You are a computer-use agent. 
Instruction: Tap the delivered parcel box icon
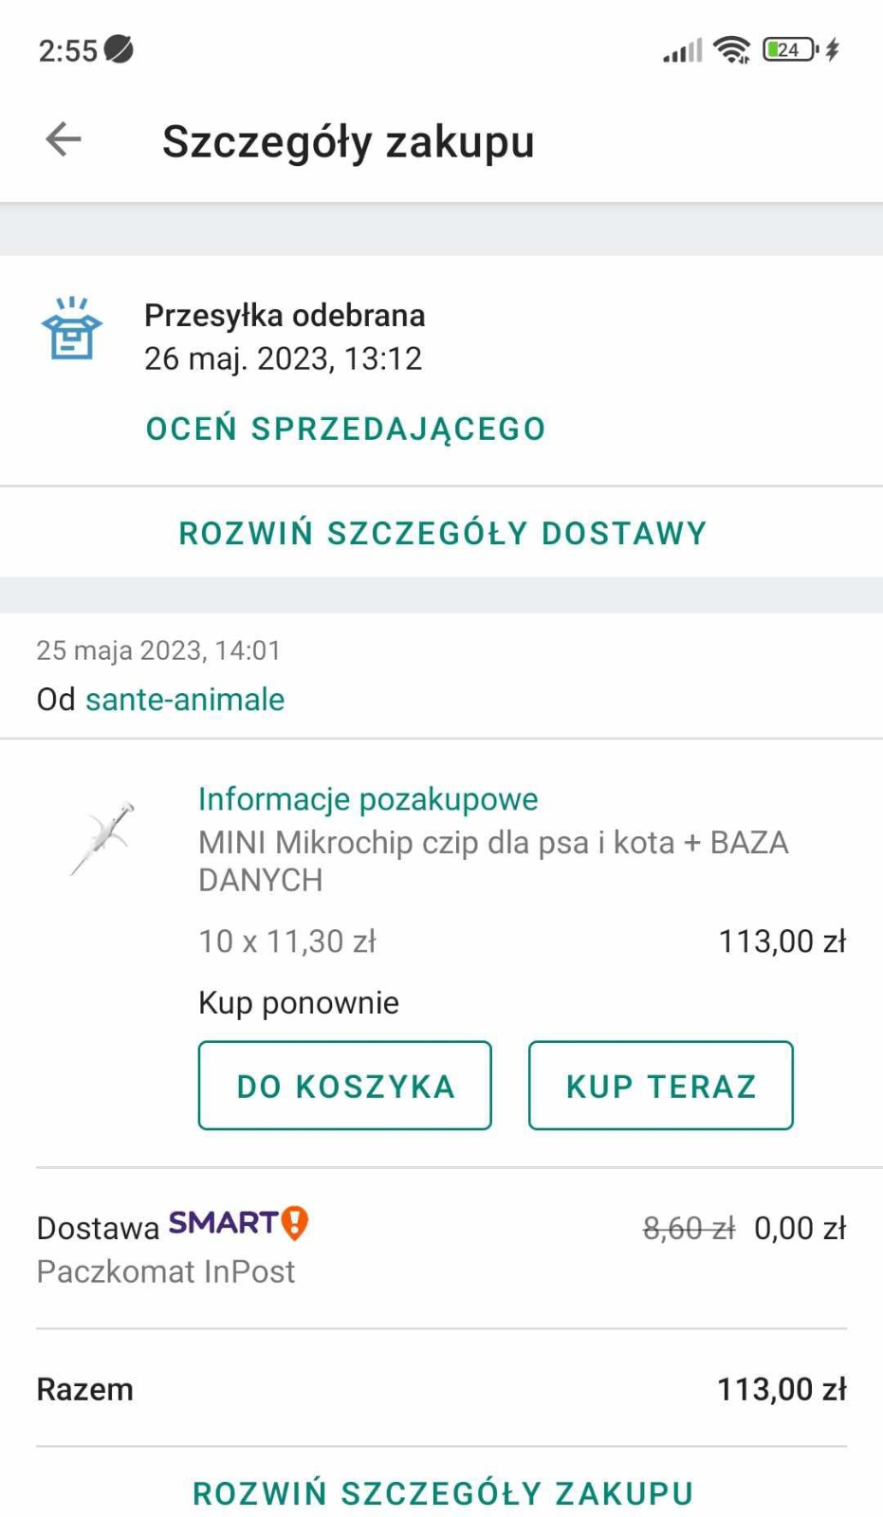pyautogui.click(x=71, y=328)
